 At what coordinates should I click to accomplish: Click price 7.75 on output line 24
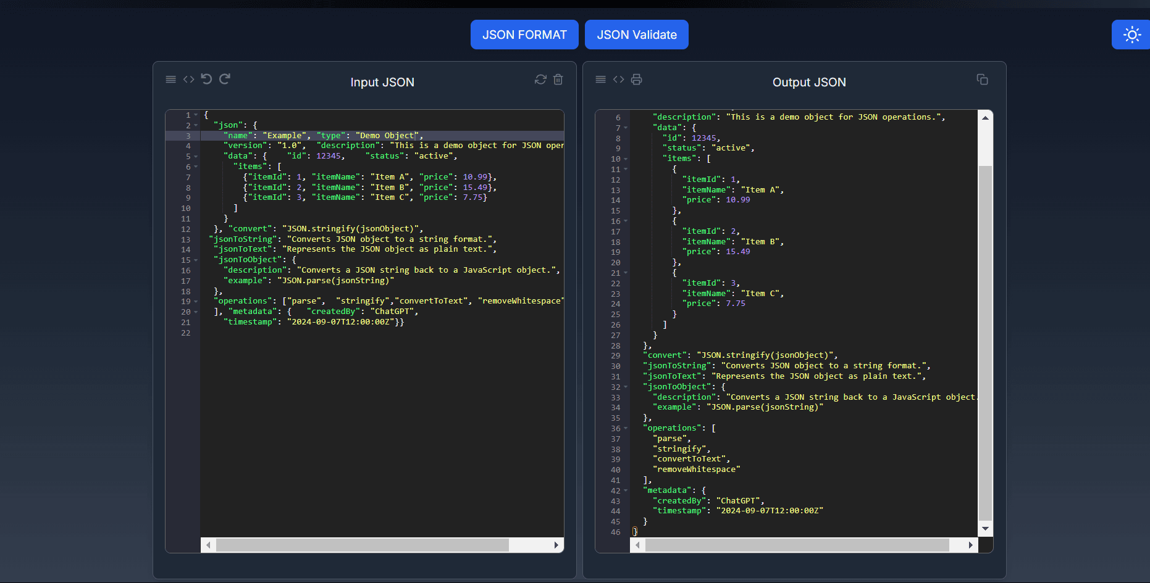736,304
